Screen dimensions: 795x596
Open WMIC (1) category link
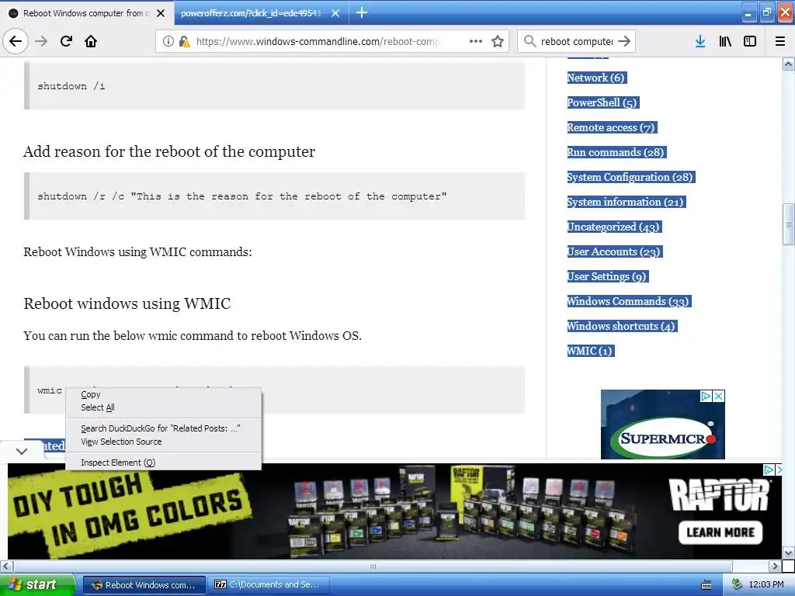tap(591, 352)
